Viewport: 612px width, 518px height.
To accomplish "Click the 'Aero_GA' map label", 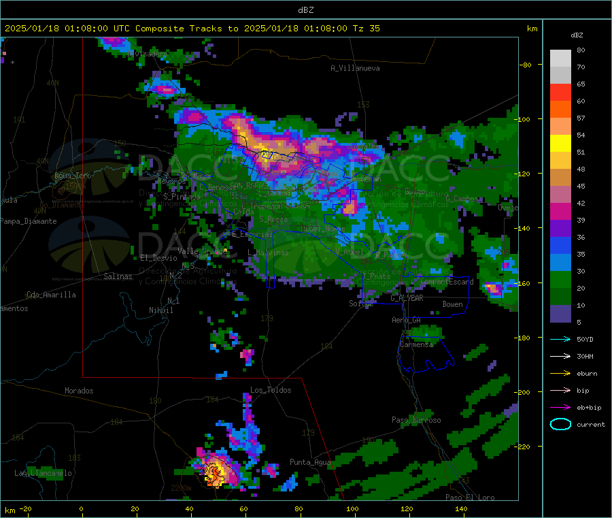I will [x=406, y=320].
